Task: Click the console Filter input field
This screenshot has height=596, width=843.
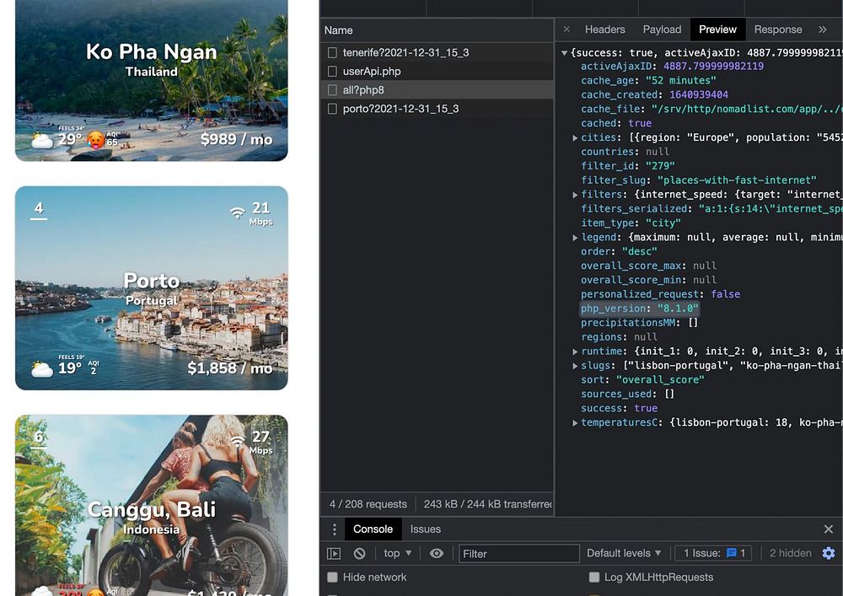Action: point(518,554)
